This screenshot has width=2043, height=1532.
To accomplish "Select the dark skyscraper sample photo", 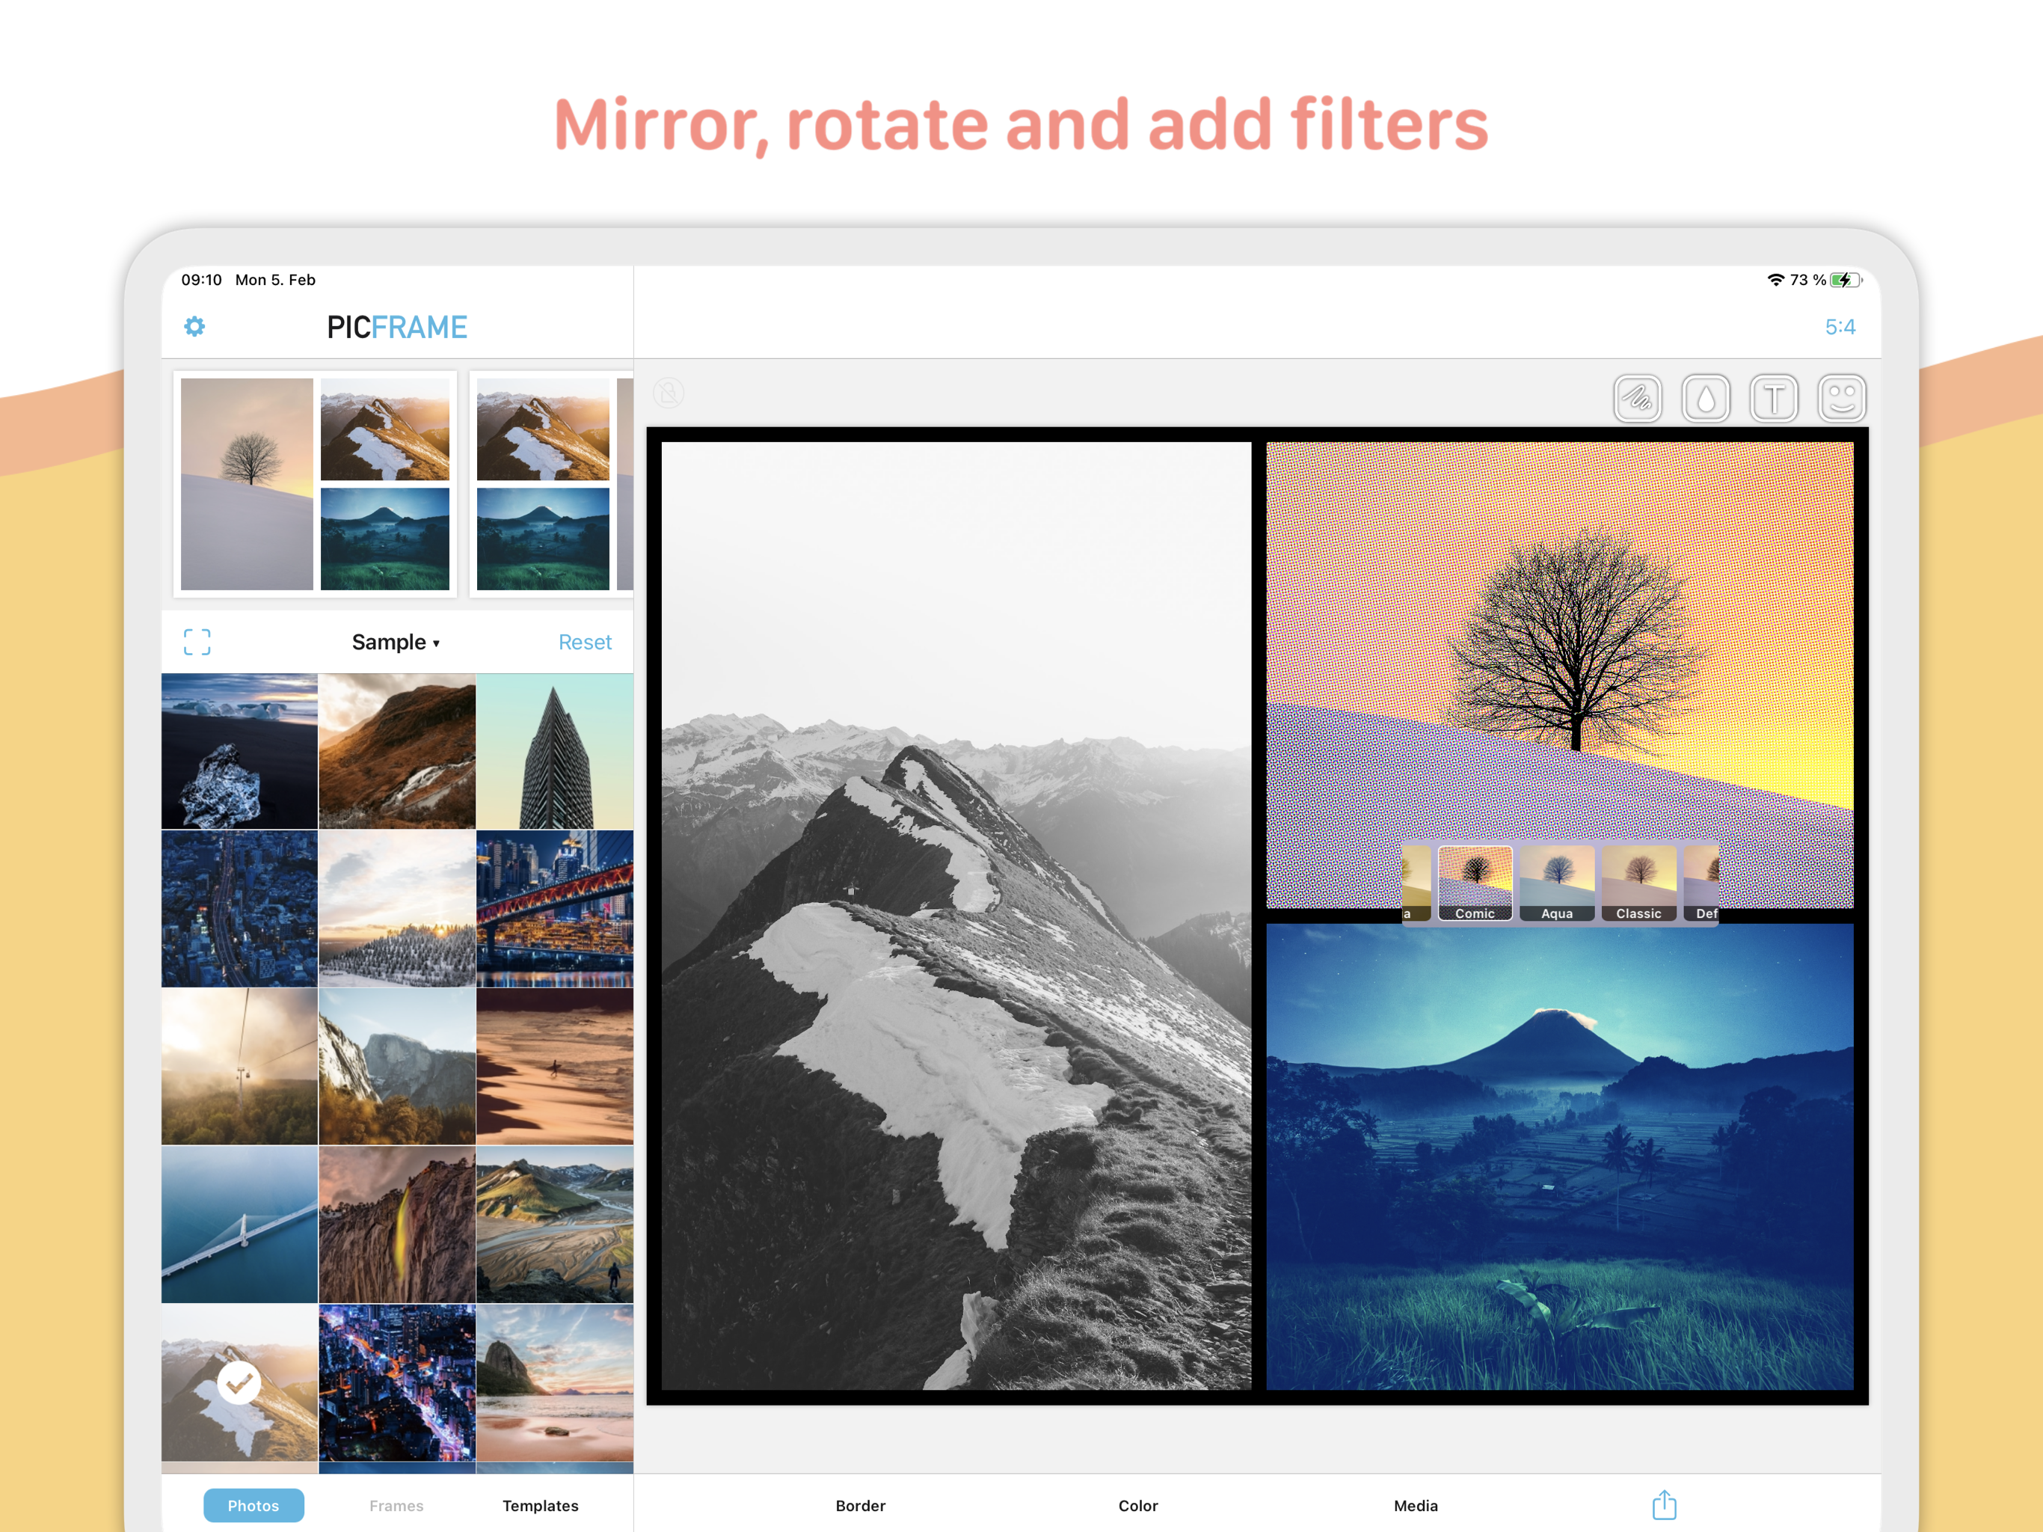I will tap(555, 750).
